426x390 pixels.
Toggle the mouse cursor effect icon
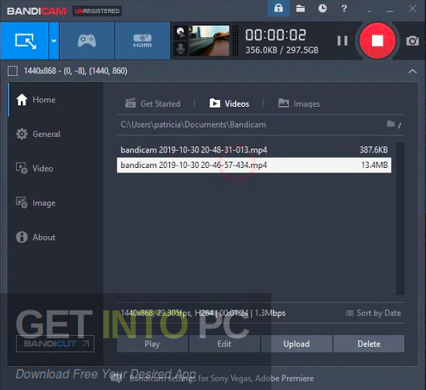click(x=181, y=32)
